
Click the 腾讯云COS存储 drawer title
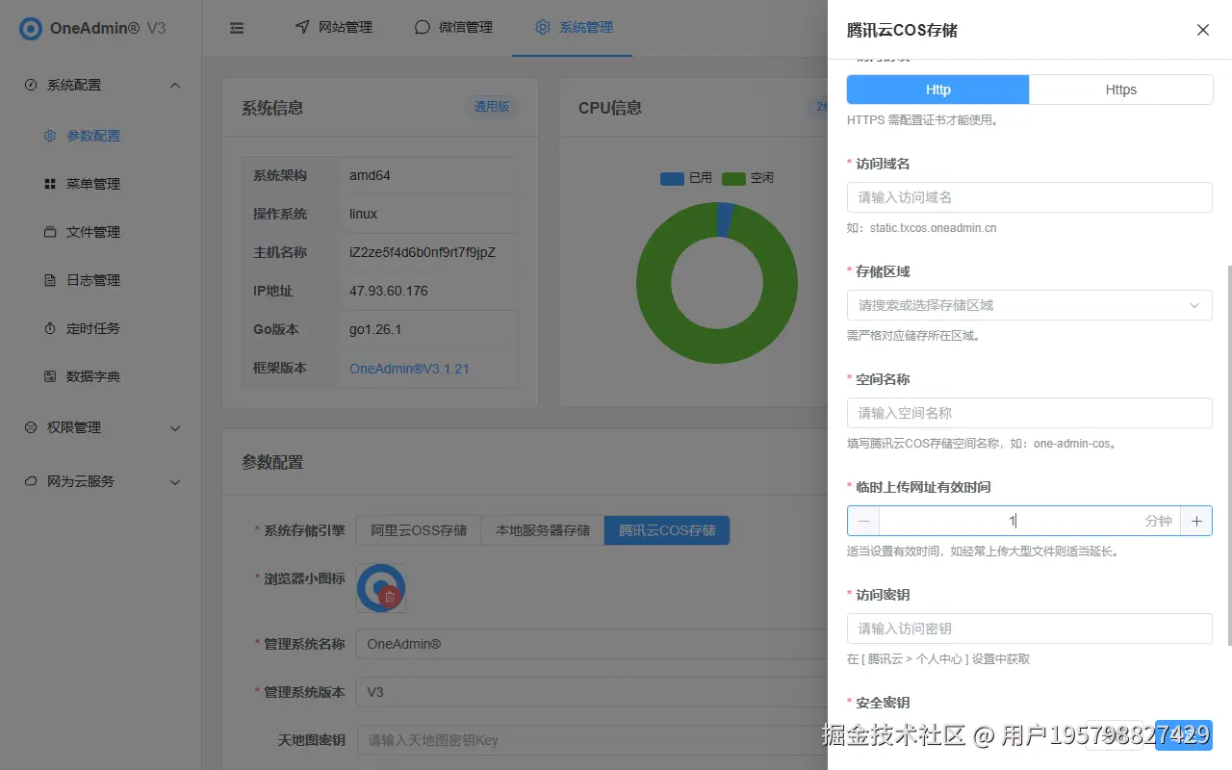(x=902, y=30)
